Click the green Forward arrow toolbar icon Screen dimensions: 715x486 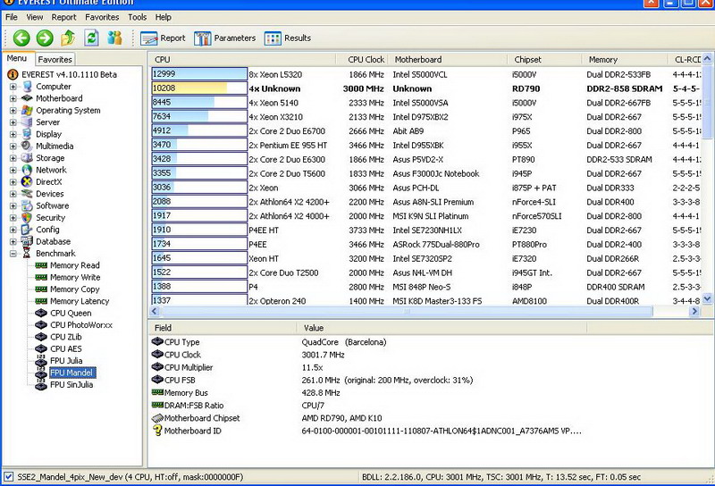tap(44, 38)
